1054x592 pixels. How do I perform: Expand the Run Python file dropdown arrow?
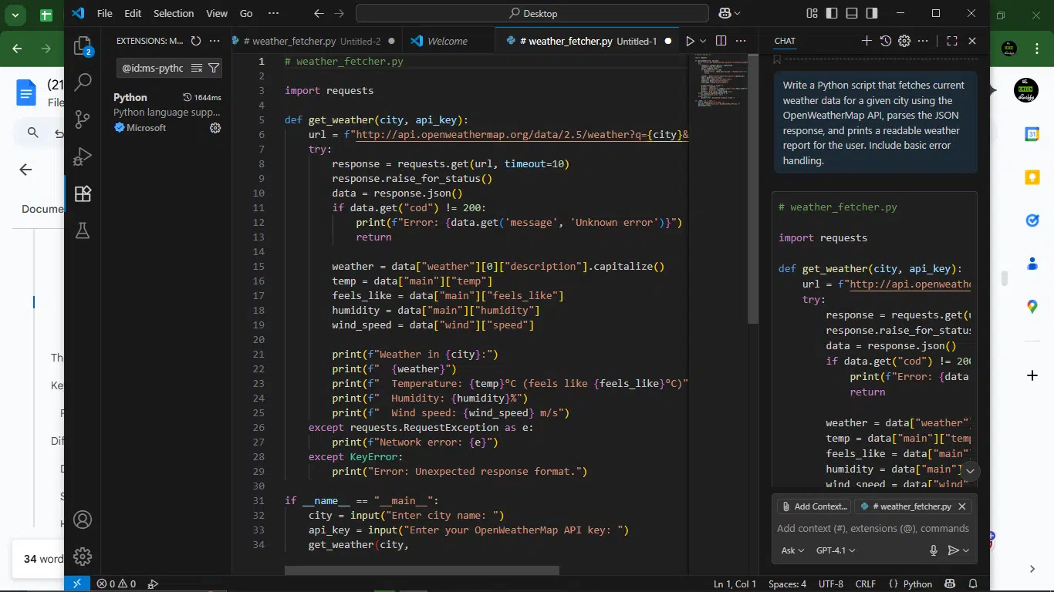(703, 41)
